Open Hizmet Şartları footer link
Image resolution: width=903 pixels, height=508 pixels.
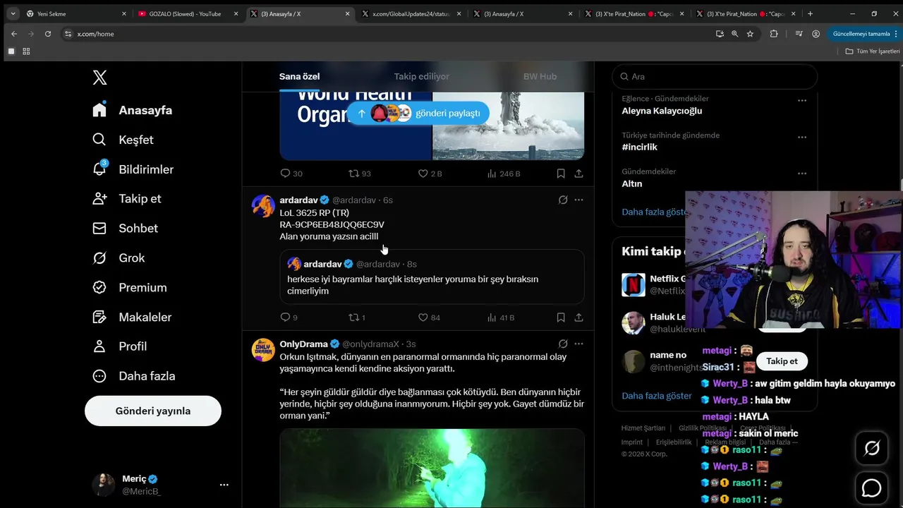pyautogui.click(x=643, y=428)
